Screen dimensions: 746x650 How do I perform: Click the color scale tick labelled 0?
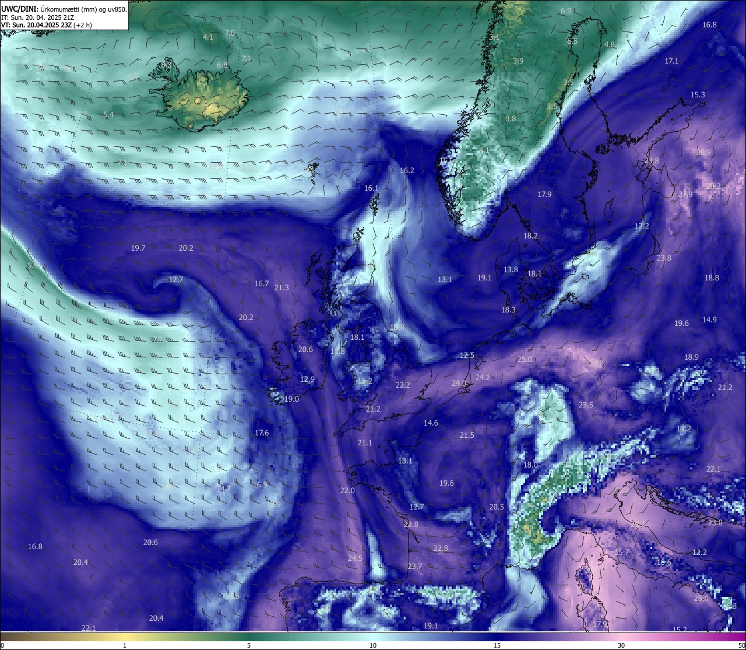click(x=2, y=645)
